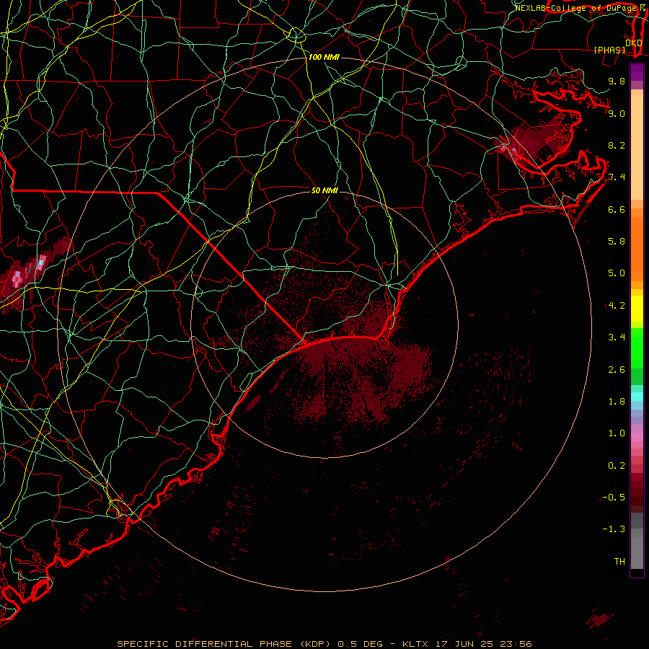Click the 5.8 value on the color scale
The image size is (649, 649).
coord(617,242)
